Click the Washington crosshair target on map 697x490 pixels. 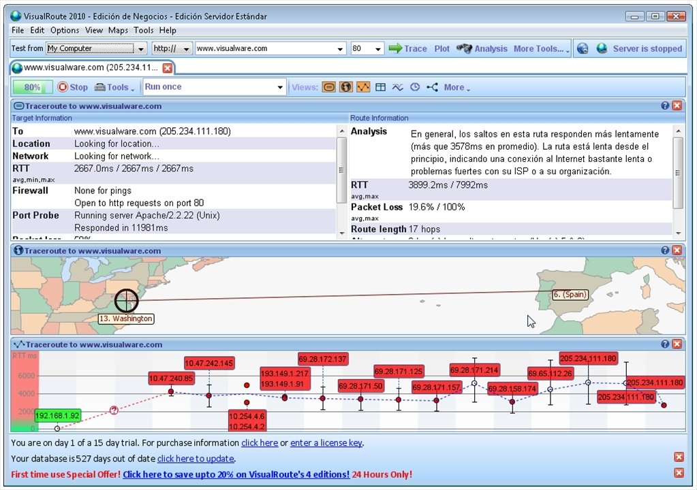coord(126,301)
